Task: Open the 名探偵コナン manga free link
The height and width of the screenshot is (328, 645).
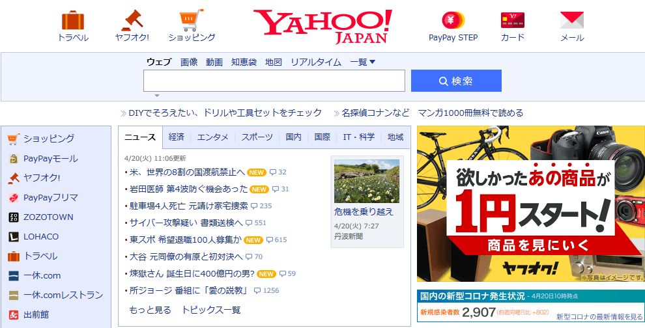Action: click(x=433, y=113)
